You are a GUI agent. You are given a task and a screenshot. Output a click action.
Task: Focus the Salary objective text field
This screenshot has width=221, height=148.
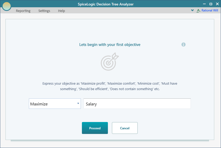pos(137,104)
